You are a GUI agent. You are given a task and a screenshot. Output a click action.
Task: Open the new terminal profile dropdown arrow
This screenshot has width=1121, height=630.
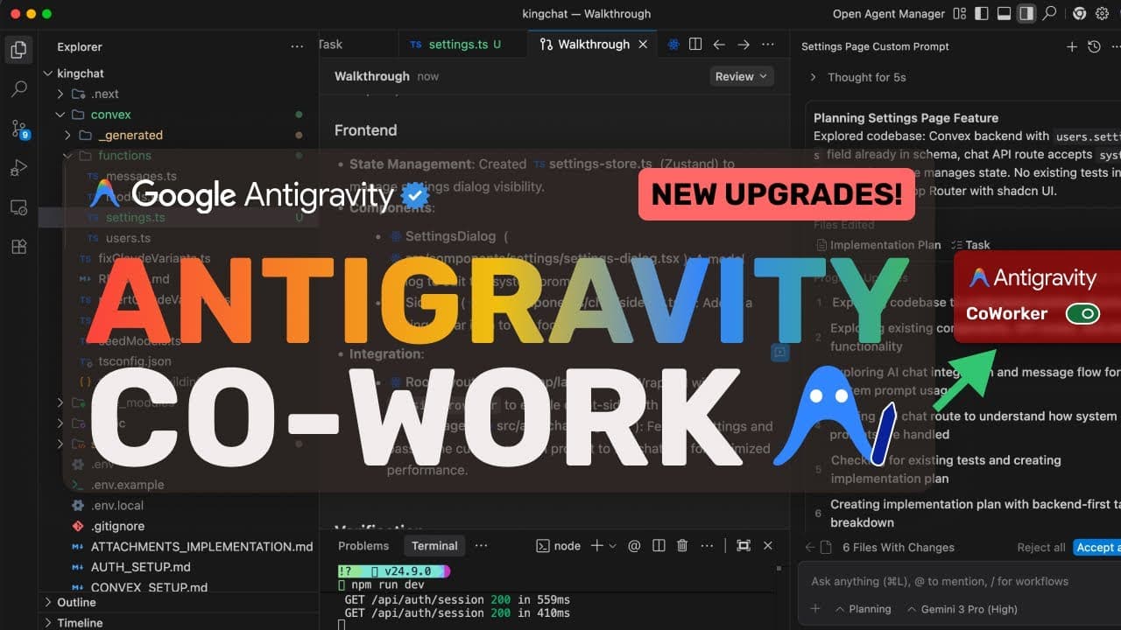612,545
